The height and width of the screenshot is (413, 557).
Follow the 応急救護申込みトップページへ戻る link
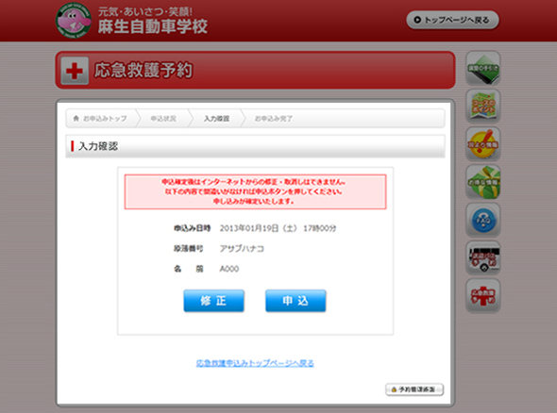(255, 363)
